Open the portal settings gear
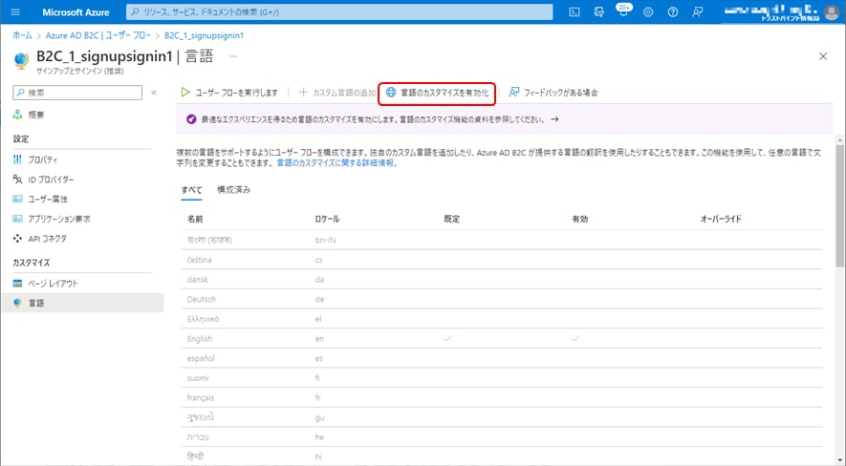 648,11
